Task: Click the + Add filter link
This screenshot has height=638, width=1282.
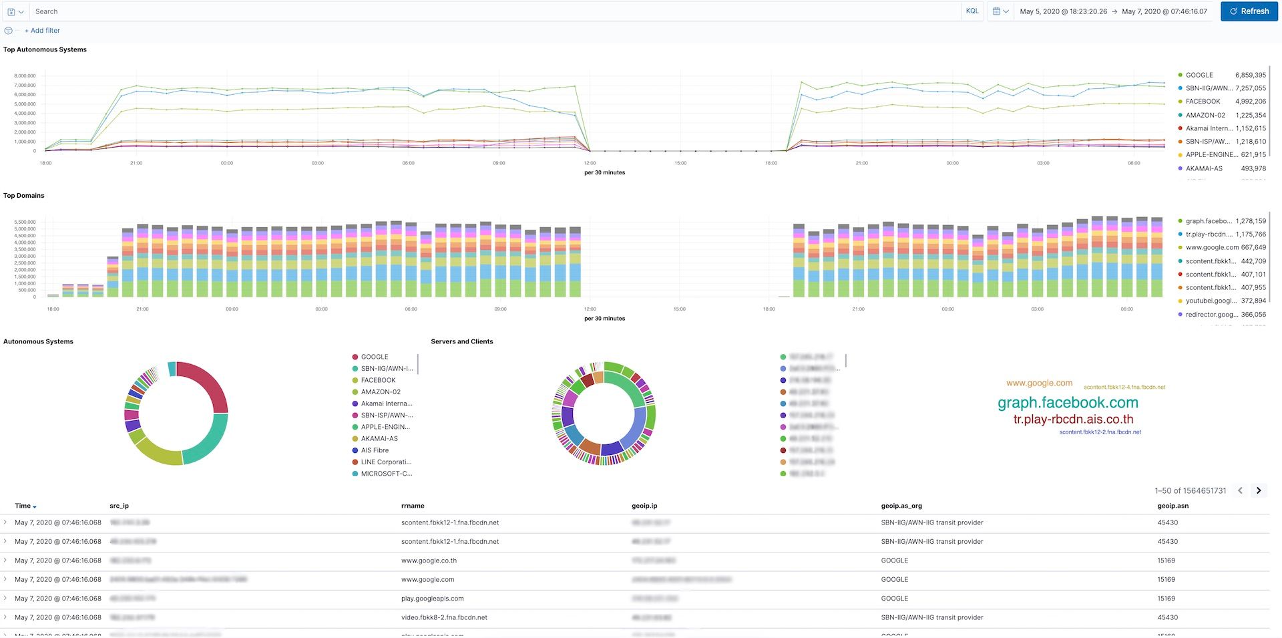Action: (x=42, y=31)
